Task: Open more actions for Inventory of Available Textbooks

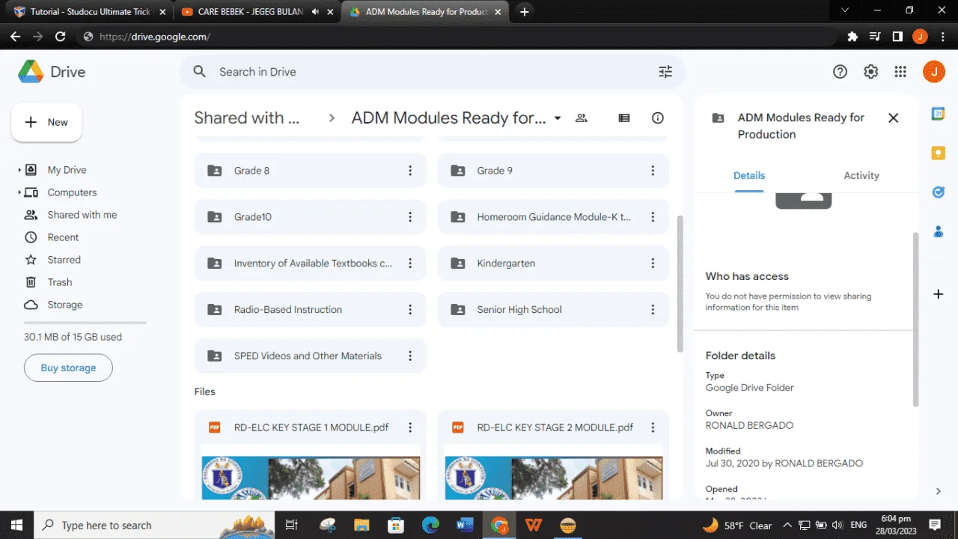Action: point(410,264)
